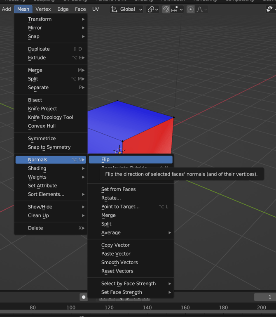Click frame 180 on the timeline ruler

tap(223, 308)
